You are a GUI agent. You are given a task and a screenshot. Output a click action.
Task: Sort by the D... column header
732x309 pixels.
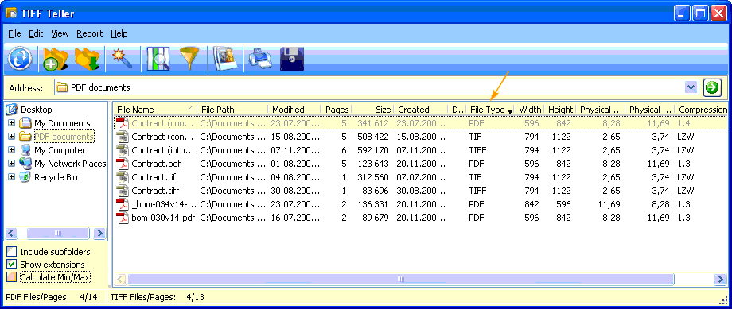coord(456,110)
